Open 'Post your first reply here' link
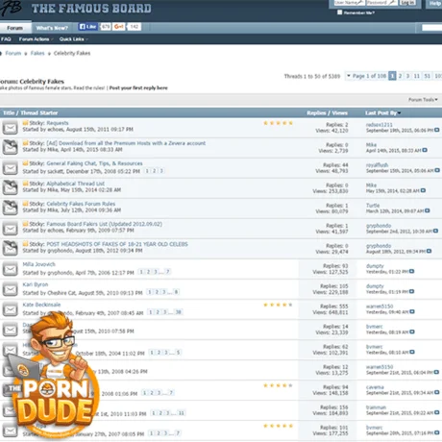442x442 pixels. (138, 87)
